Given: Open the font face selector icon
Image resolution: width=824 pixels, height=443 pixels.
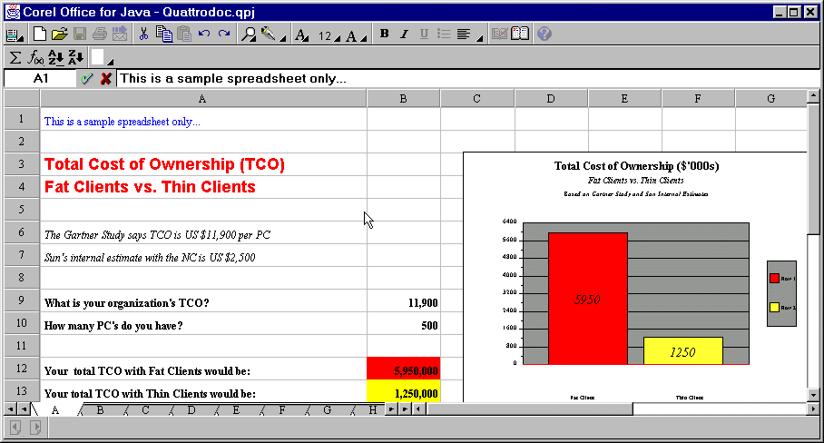Looking at the screenshot, I should pos(301,35).
